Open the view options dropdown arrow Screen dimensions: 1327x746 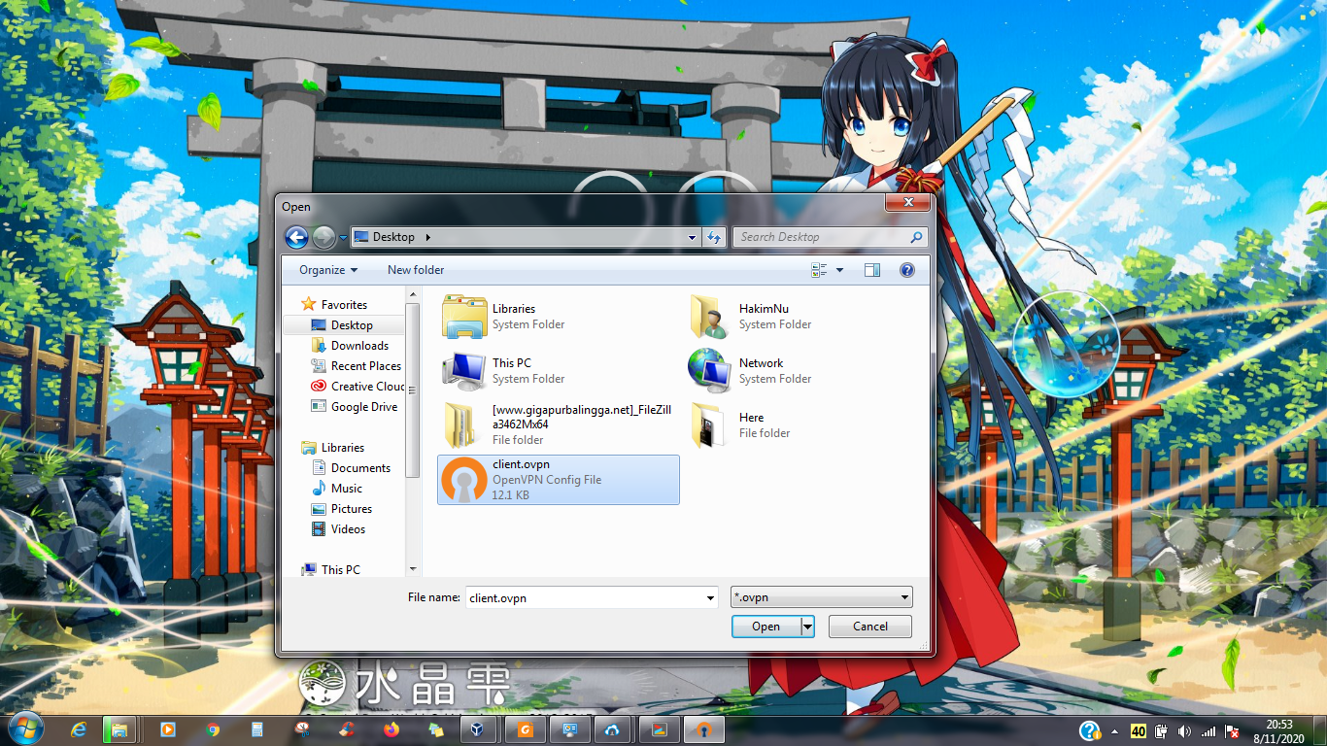coord(839,270)
